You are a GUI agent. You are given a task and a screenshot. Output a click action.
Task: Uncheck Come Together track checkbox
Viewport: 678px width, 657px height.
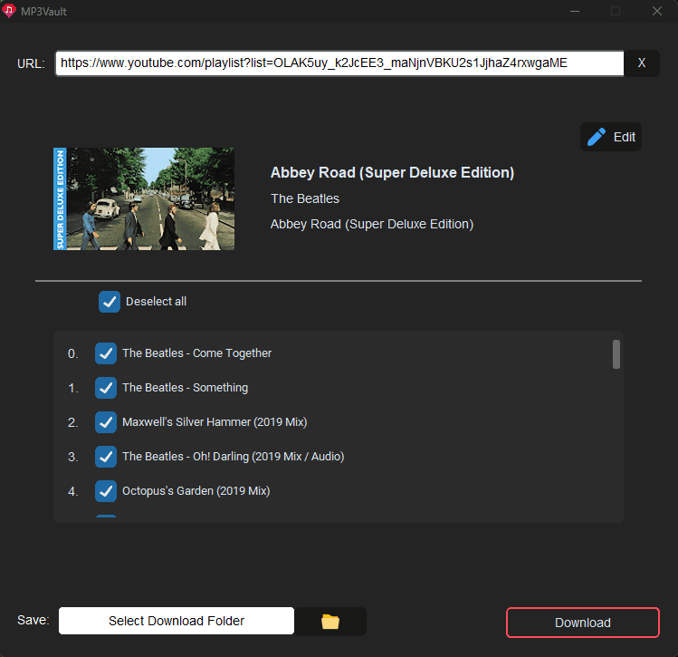click(106, 353)
